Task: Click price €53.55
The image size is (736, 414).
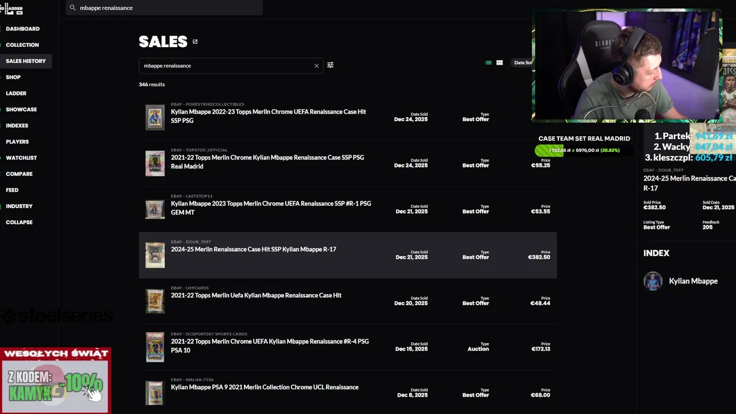Action: coord(540,211)
